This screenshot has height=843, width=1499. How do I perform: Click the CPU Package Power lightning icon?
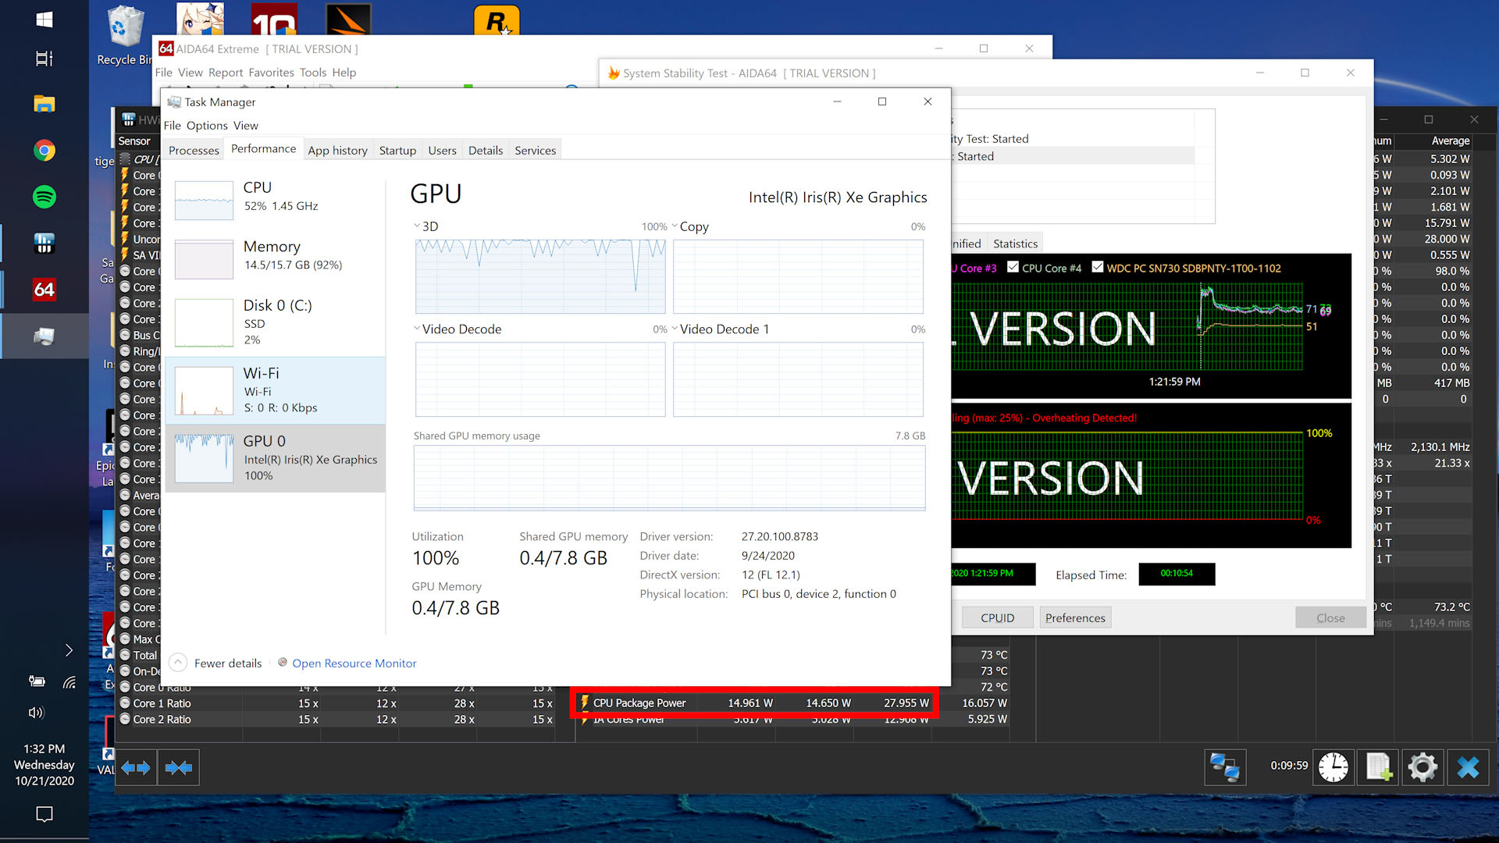click(584, 702)
